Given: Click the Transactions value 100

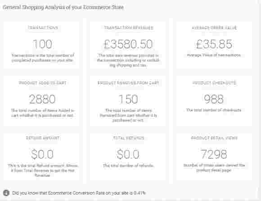Looking at the screenshot, I should coord(42,44).
